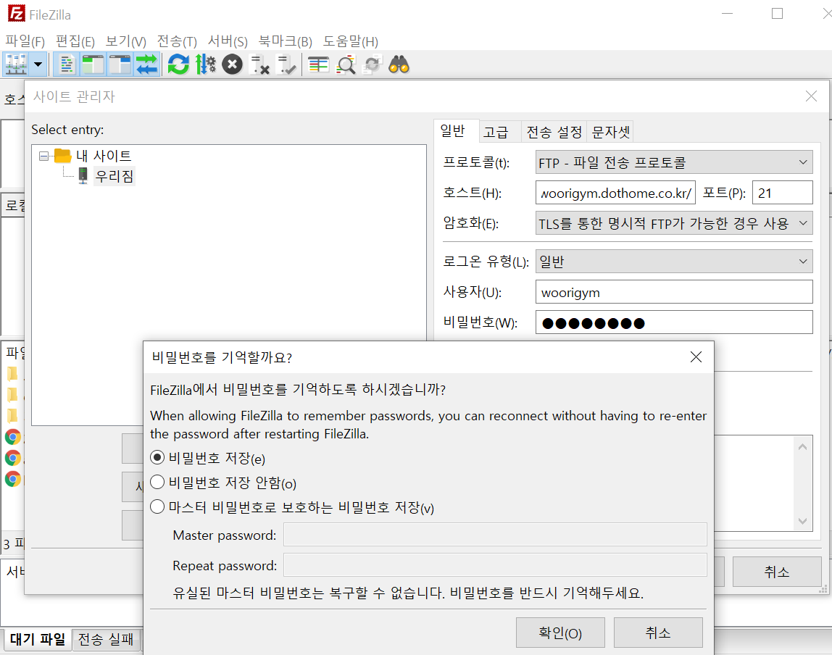Open the file search binoculars icon
The image size is (832, 655).
pos(399,64)
